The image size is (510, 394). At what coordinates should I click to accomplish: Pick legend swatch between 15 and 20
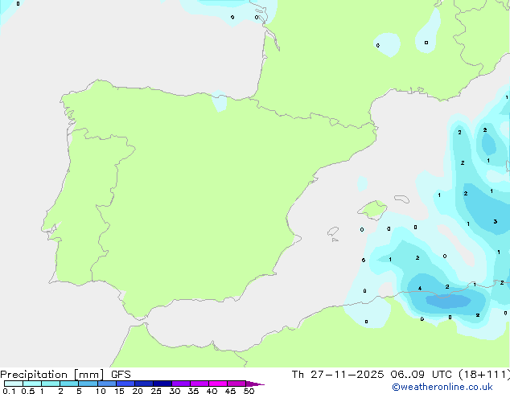[125, 384]
